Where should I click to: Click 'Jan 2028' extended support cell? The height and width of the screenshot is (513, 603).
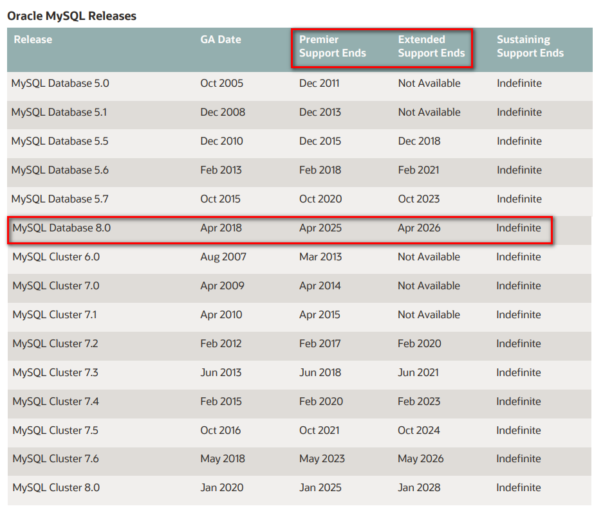point(419,488)
